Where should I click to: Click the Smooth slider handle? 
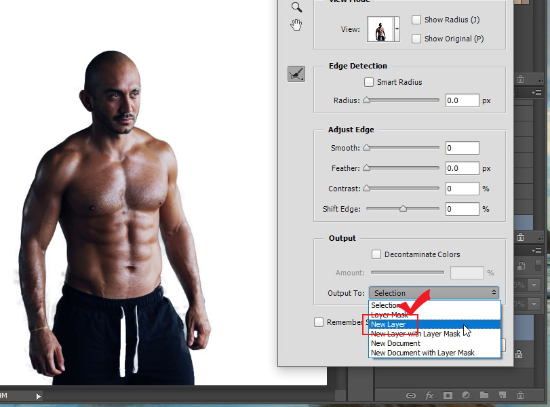click(x=366, y=148)
